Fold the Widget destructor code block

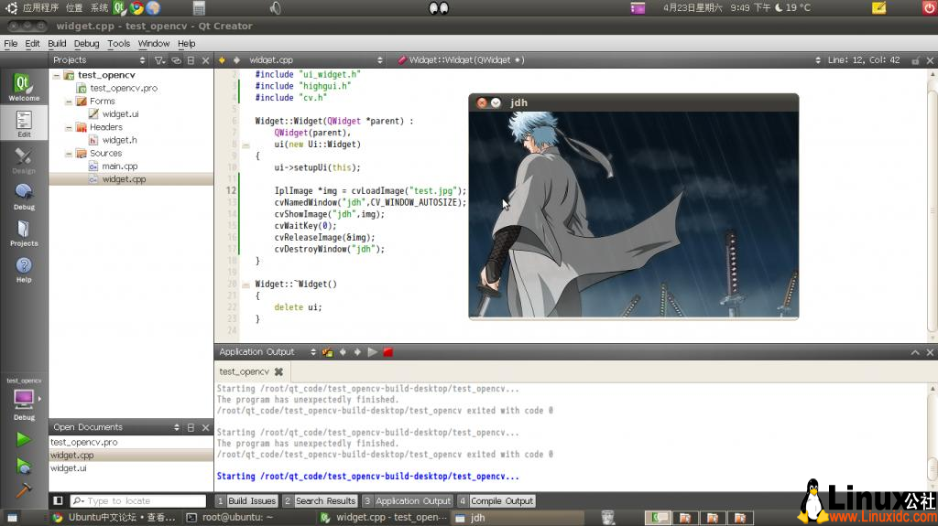245,284
